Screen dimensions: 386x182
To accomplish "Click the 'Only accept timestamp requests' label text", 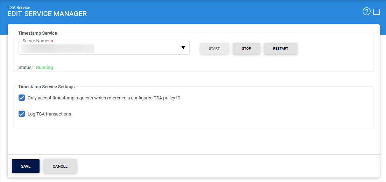I will (x=104, y=98).
